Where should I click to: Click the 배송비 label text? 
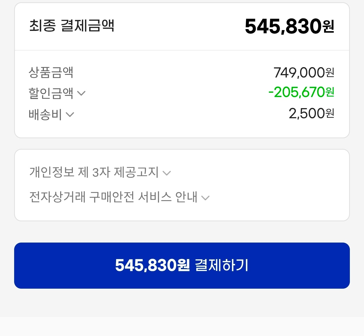[44, 114]
